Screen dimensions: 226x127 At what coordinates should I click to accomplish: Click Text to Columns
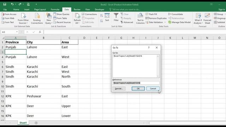(140, 18)
